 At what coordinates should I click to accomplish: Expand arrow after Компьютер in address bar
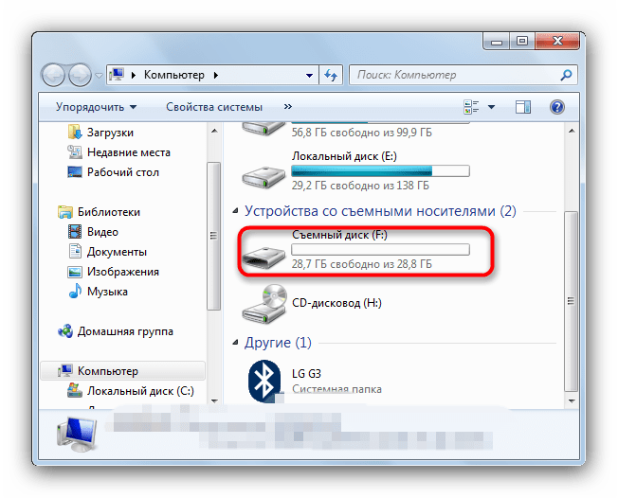coord(216,75)
